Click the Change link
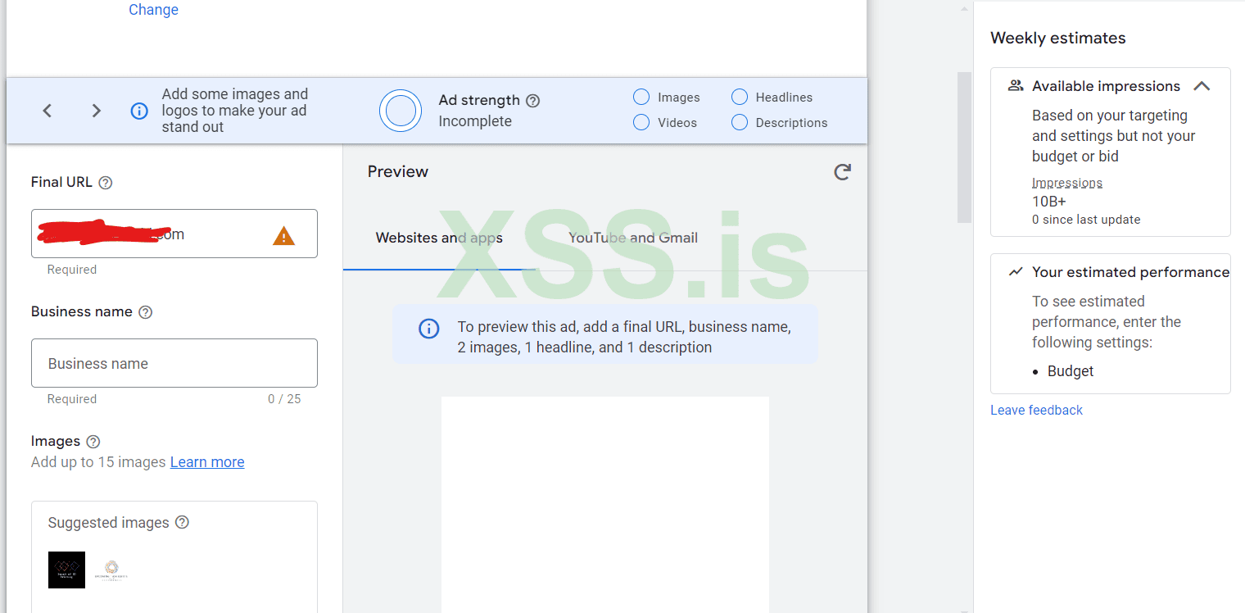Screen dimensions: 1245x613 (153, 10)
